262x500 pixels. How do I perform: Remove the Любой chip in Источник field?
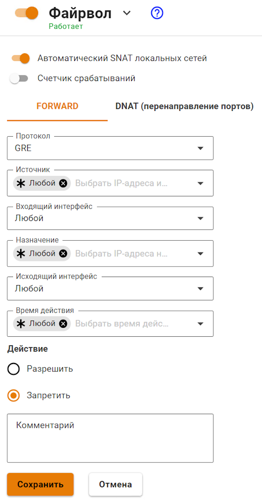[63, 183]
